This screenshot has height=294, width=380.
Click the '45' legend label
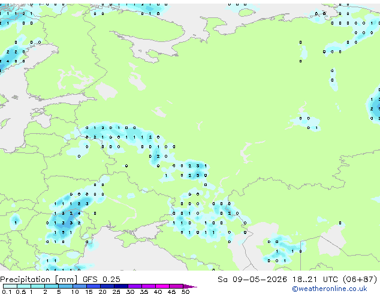[171, 292]
